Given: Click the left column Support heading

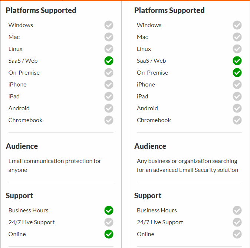Looking at the screenshot, I should coord(19,196).
